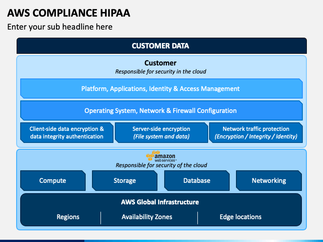Select the 'Enter your sub headline here' text
The width and height of the screenshot is (323, 242).
[x=60, y=27]
